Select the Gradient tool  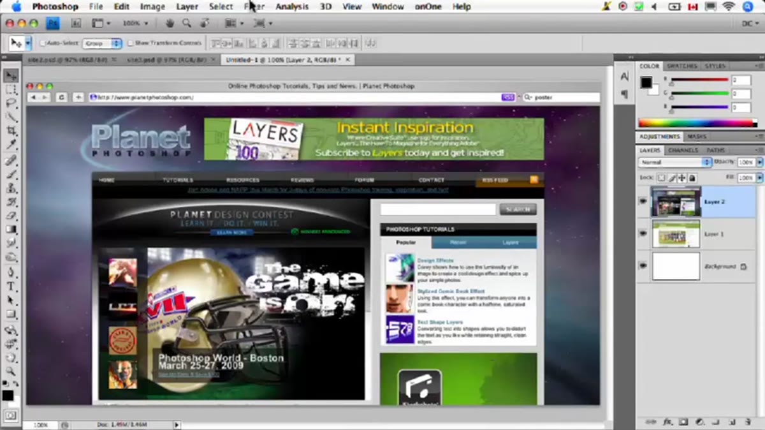pos(11,230)
